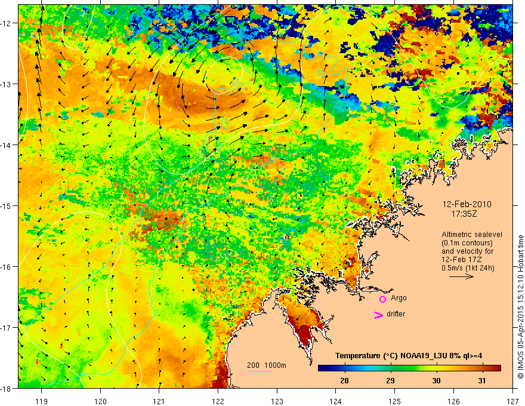Image resolution: width=525 pixels, height=406 pixels.
Task: Click the latitude axis label -15
Action: (6, 205)
